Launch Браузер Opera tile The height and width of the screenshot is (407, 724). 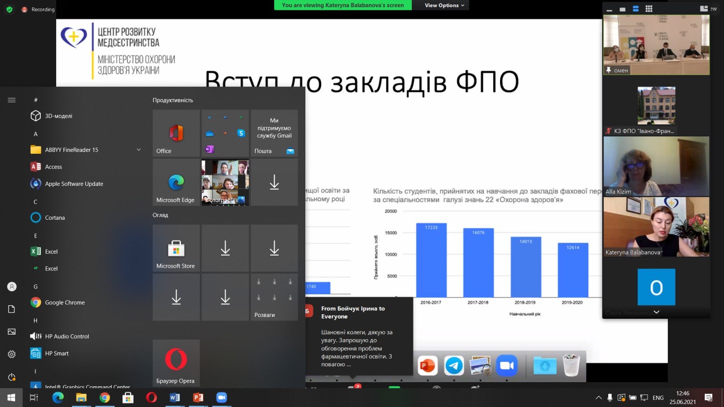(x=176, y=362)
